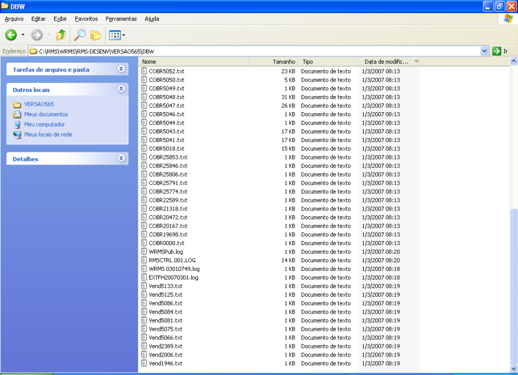Click the scrollbar down arrow
The width and height of the screenshot is (518, 375).
pyautogui.click(x=514, y=369)
